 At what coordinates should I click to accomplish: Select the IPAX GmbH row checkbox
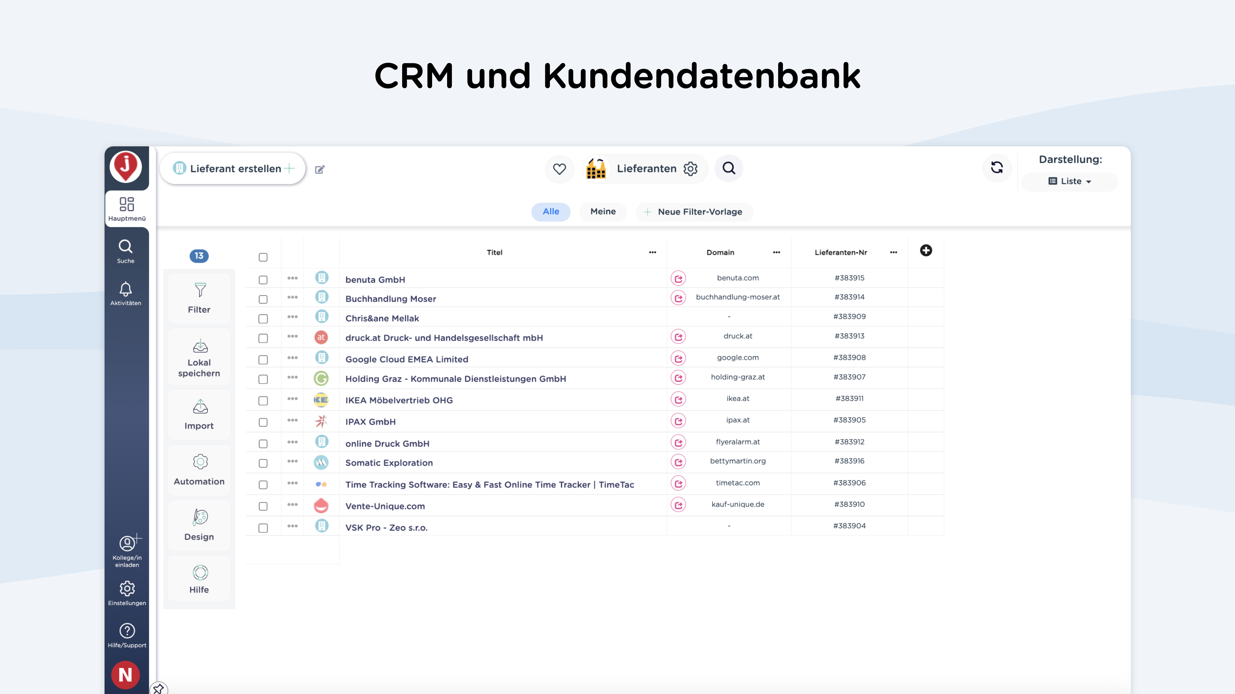(x=263, y=422)
